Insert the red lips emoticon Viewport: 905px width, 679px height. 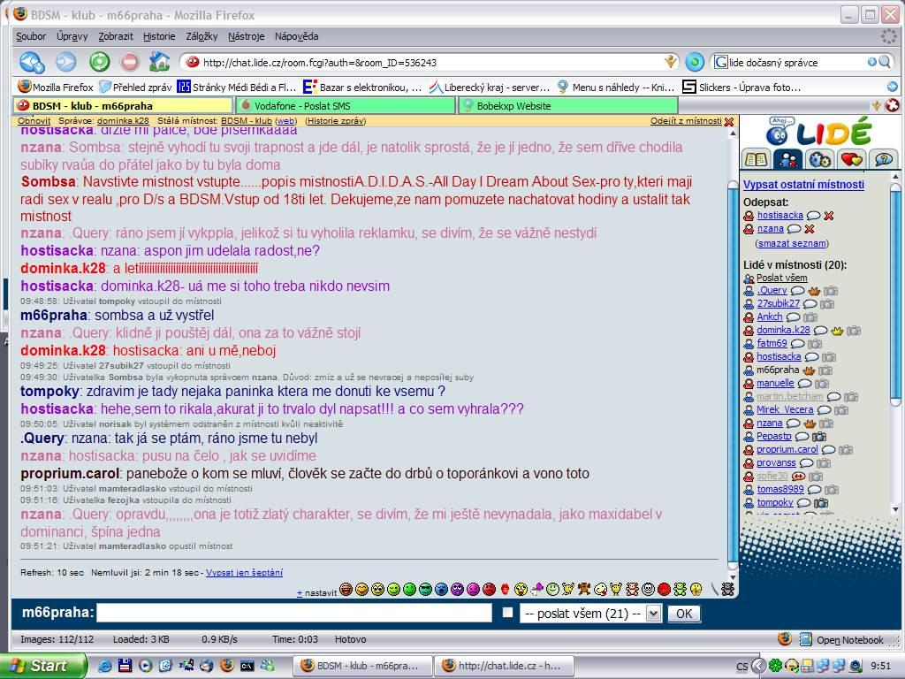click(505, 590)
